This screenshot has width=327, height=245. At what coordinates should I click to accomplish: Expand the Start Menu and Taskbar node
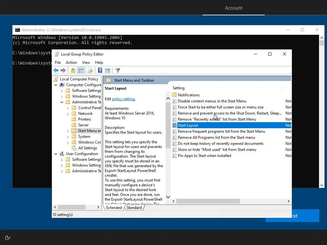tap(68, 131)
